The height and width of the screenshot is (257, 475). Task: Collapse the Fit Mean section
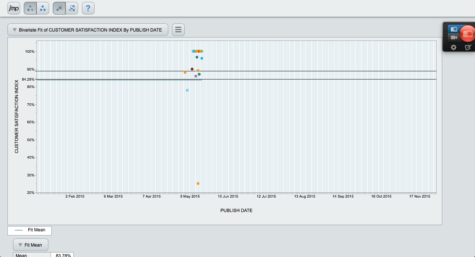[x=20, y=244]
